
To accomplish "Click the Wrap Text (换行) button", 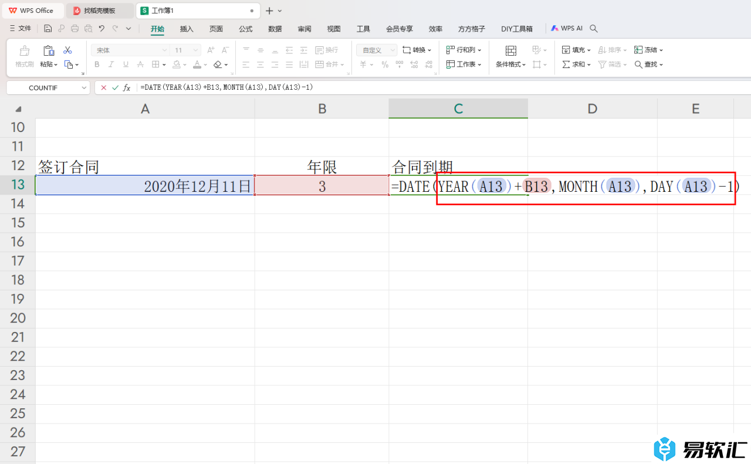I will (327, 50).
